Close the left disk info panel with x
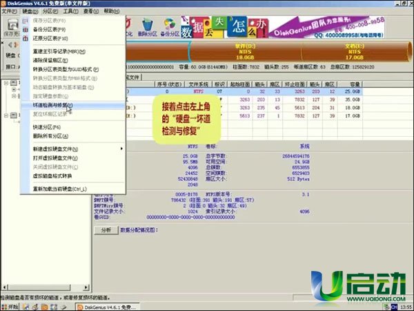Screen dimensions: 414x311 2,42
